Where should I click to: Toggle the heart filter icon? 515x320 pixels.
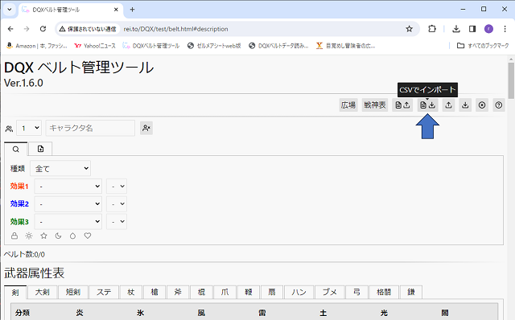coord(88,236)
